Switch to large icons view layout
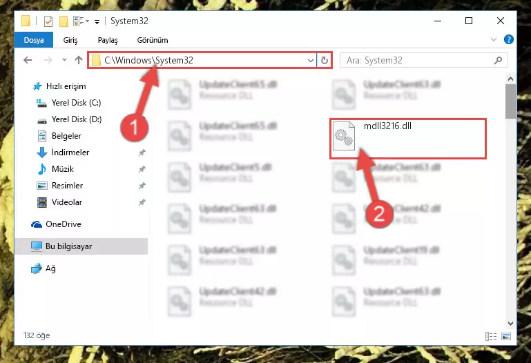This screenshot has height=363, width=531. (x=506, y=336)
